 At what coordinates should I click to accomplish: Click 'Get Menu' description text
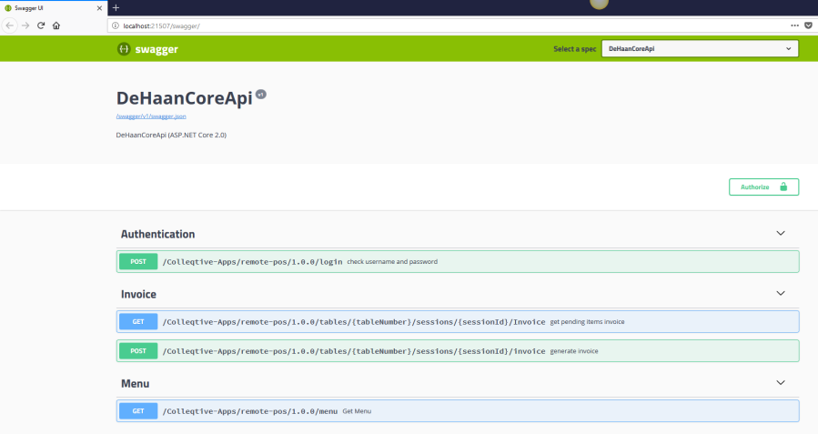357,411
